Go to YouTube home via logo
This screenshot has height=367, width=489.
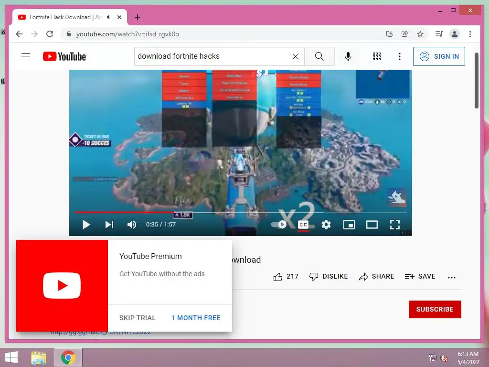[x=64, y=56]
